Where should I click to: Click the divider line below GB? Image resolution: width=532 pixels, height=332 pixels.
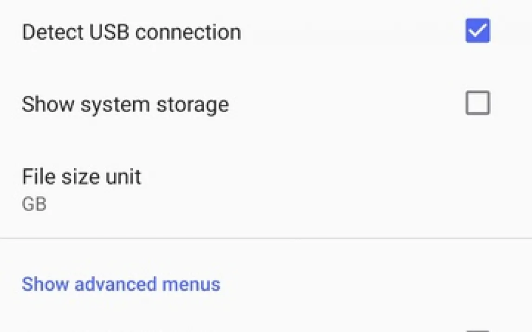click(266, 239)
